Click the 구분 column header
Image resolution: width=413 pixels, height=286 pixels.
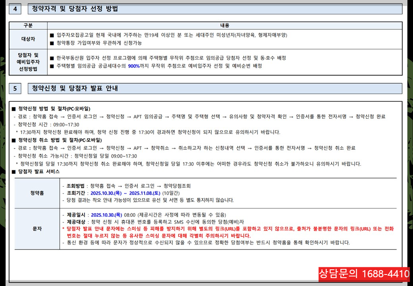tap(28, 25)
